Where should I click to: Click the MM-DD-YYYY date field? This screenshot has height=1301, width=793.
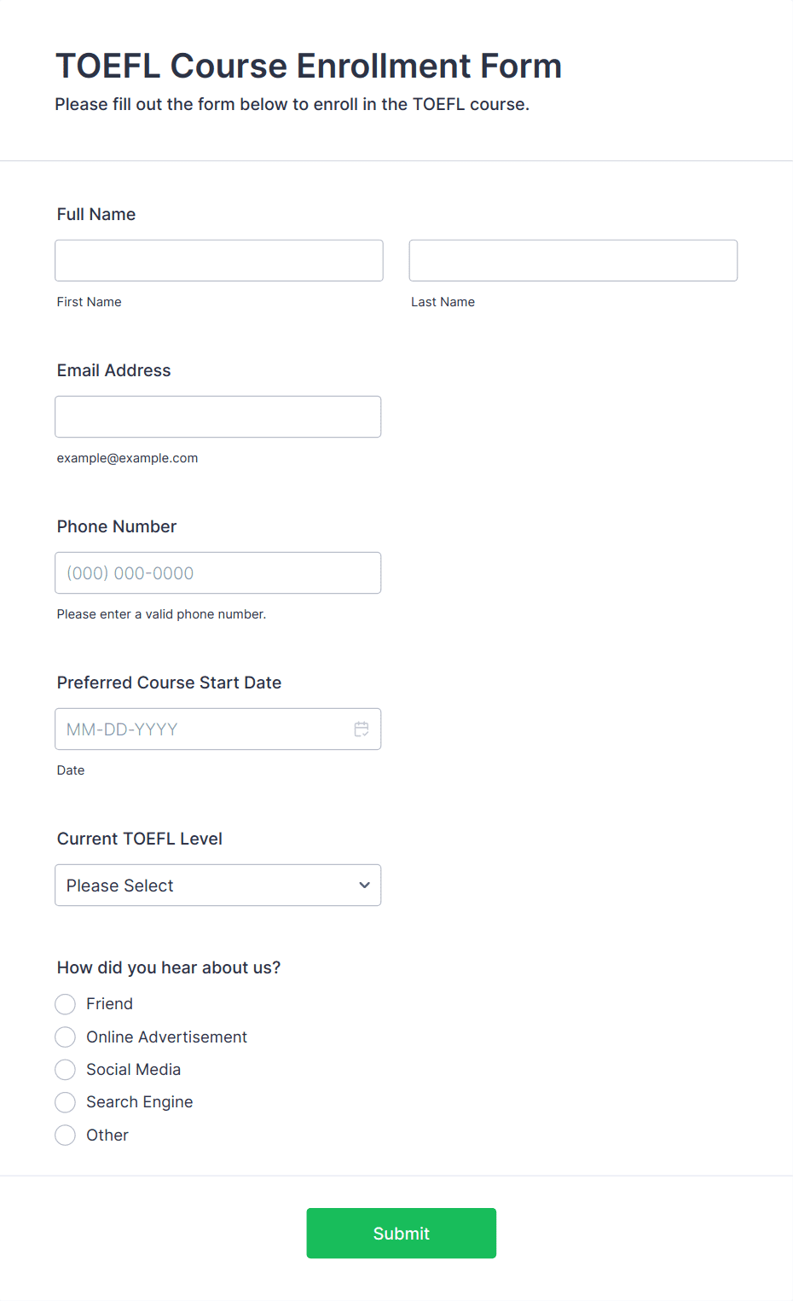click(x=218, y=729)
